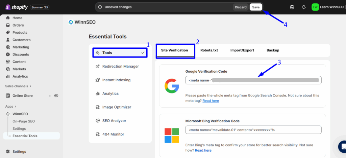This screenshot has width=346, height=158.
Task: Discard the unsaved changes
Action: 241,7
